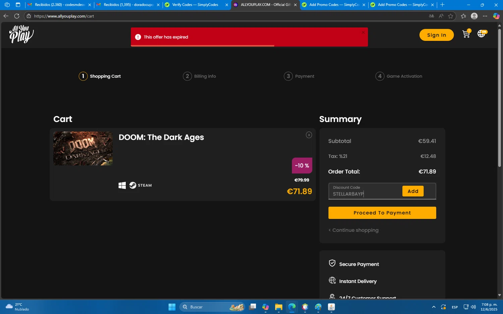503x314 pixels.
Task: Click the Order Total €71.89 value
Action: pyautogui.click(x=427, y=172)
